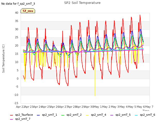
Task: Toggle the sp2_smT_1 legend entry
Action: click(x=47, y=115)
